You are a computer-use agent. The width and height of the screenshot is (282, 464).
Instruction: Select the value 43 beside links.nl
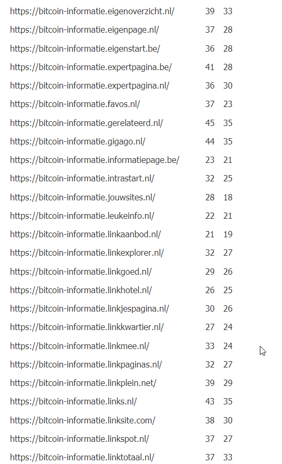(210, 402)
